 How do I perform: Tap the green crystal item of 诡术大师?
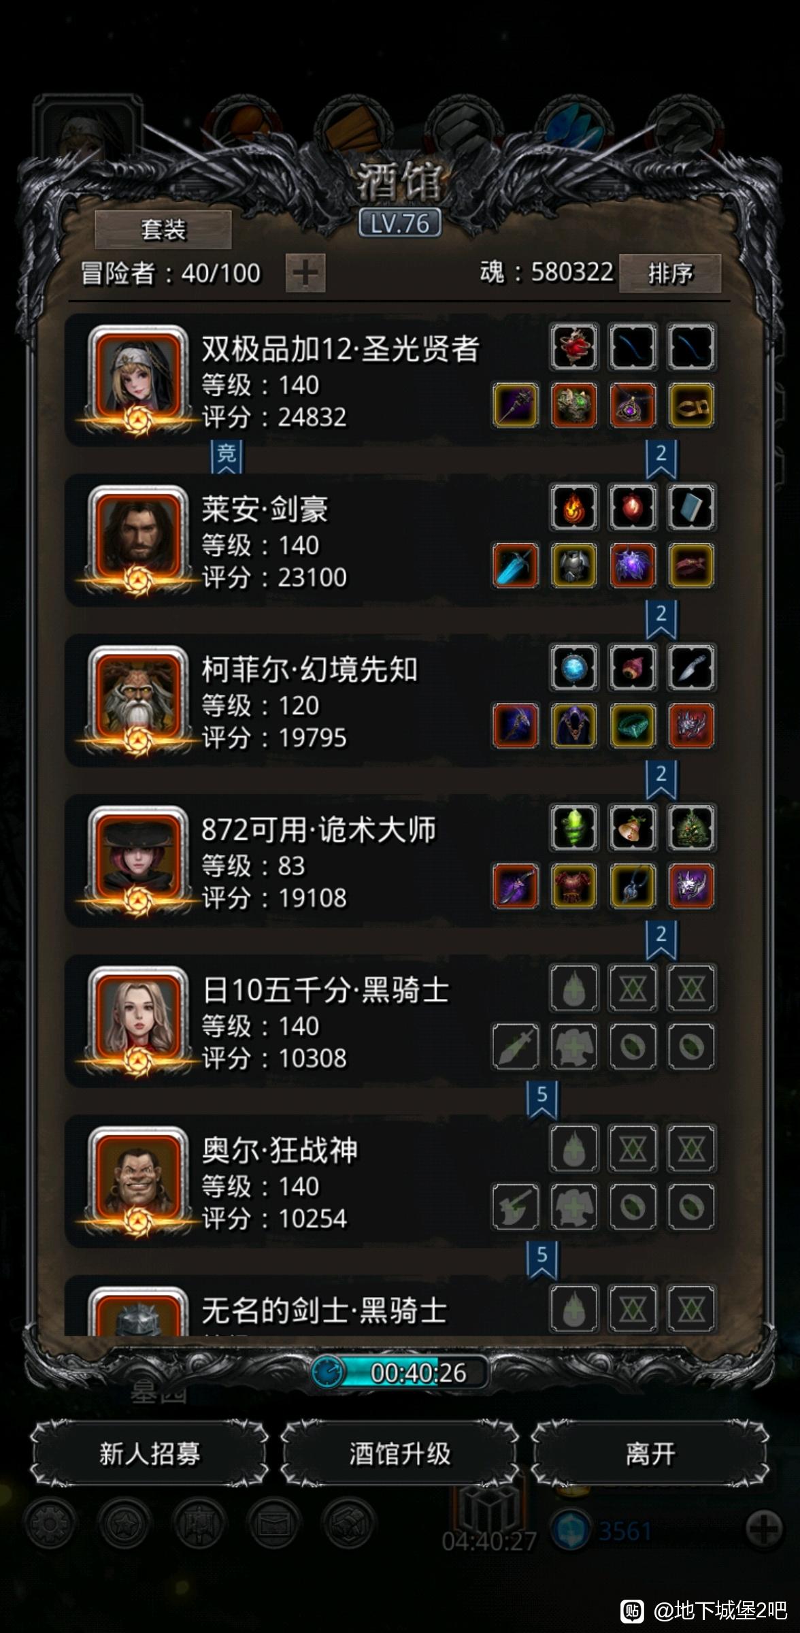click(x=574, y=828)
